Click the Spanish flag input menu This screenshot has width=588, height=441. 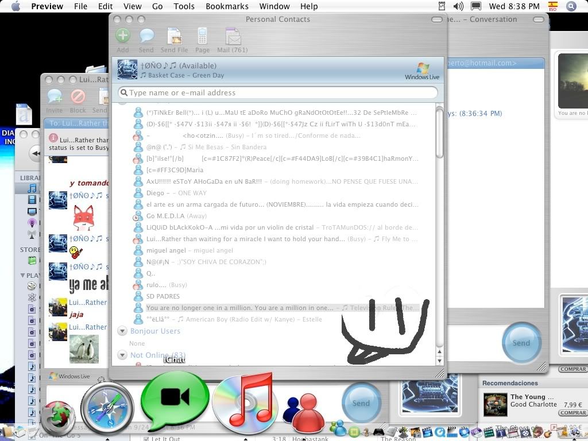pos(553,6)
